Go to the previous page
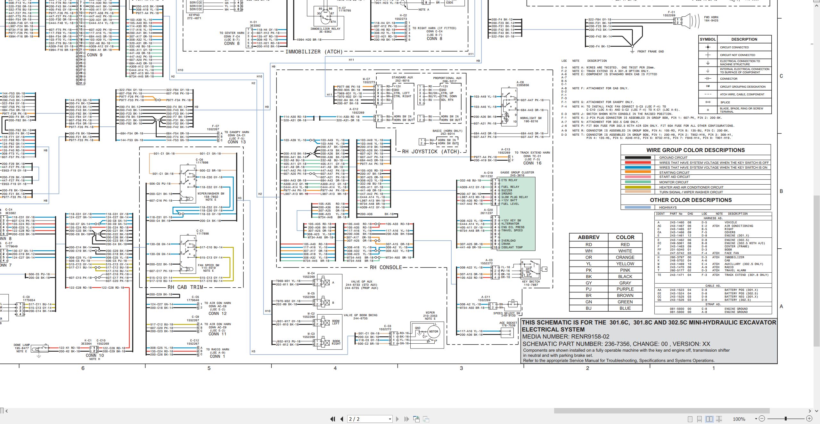Image resolution: width=820 pixels, height=424 pixels. tap(342, 419)
